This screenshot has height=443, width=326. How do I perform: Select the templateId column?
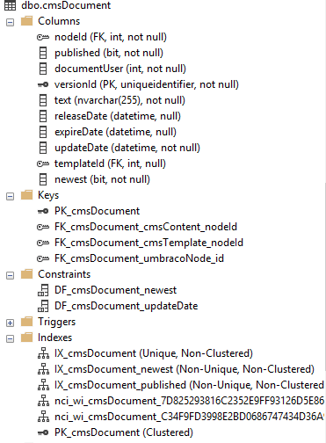pos(110,163)
